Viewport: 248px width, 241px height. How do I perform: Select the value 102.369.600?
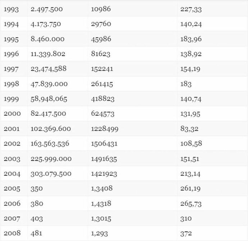pos(51,128)
